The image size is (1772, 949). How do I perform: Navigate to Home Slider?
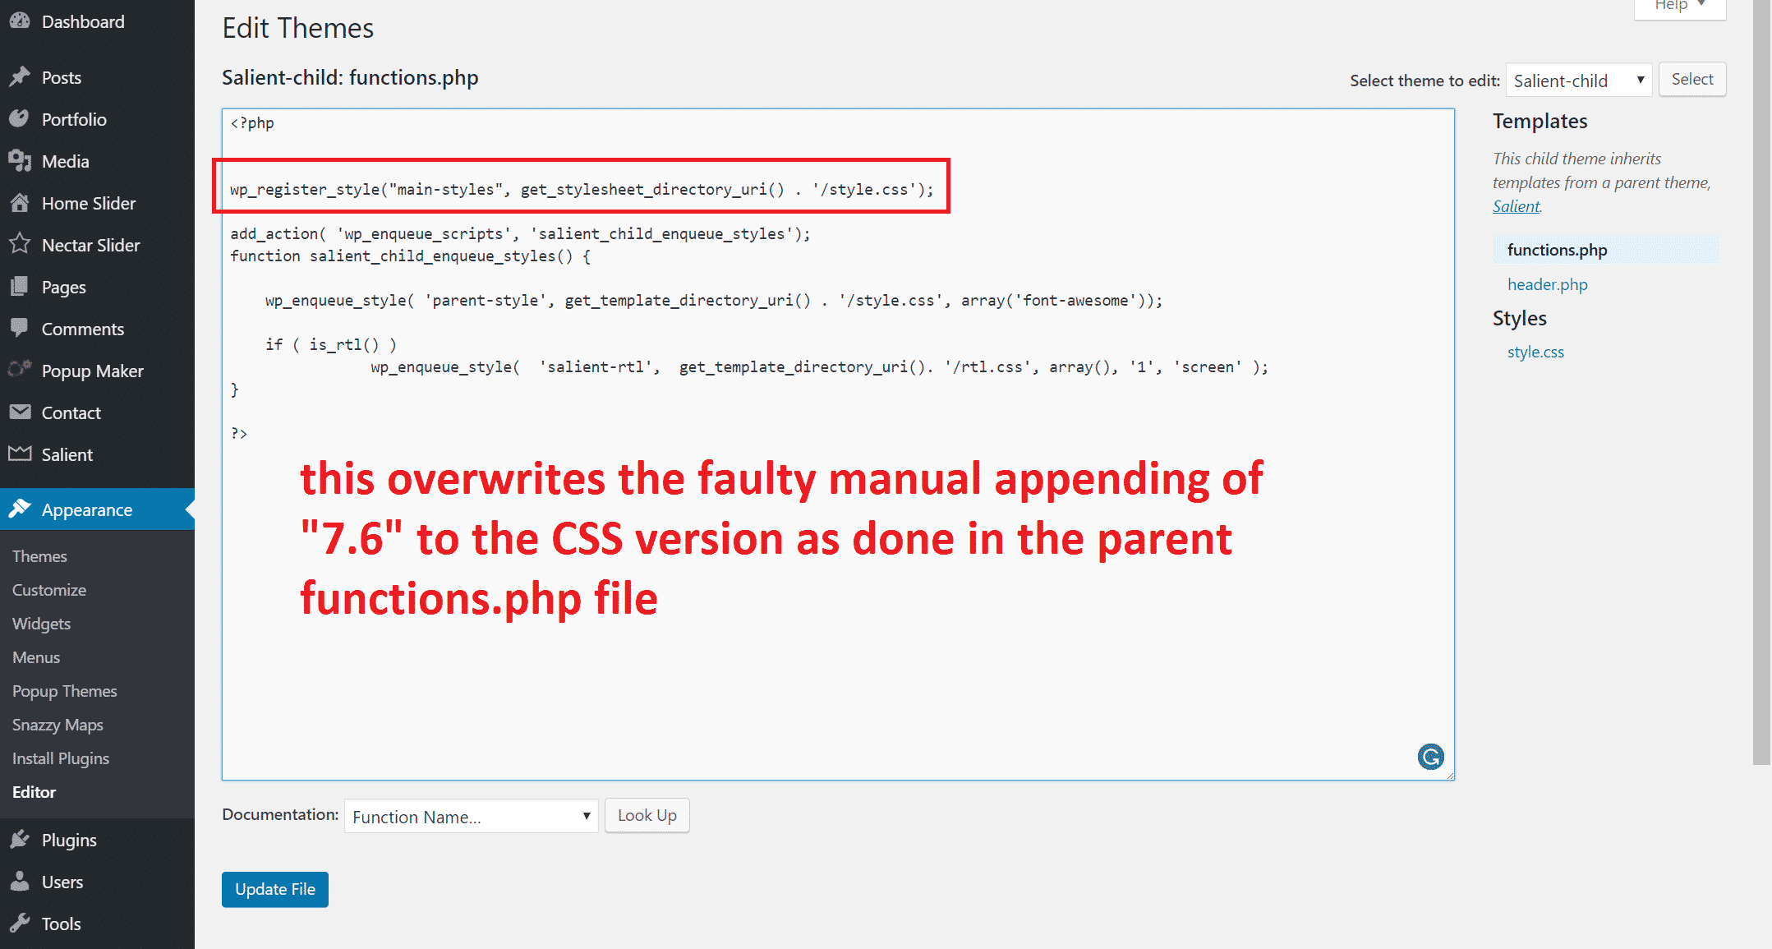click(x=97, y=203)
